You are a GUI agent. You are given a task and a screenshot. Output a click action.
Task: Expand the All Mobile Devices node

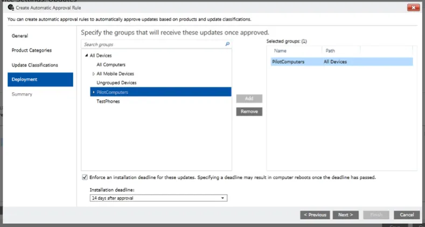point(94,74)
